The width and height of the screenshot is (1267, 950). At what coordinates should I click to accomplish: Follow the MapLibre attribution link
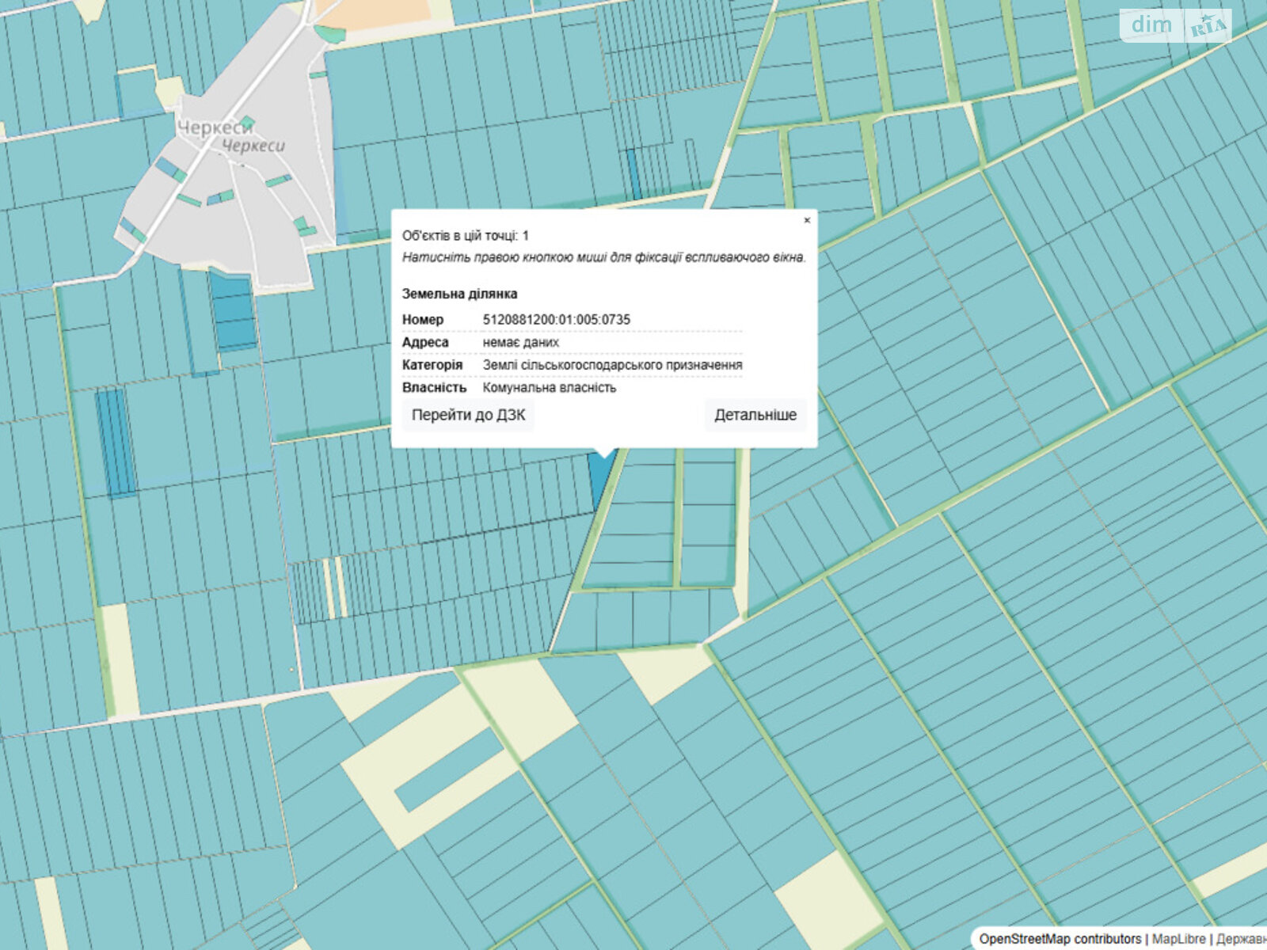[1178, 939]
